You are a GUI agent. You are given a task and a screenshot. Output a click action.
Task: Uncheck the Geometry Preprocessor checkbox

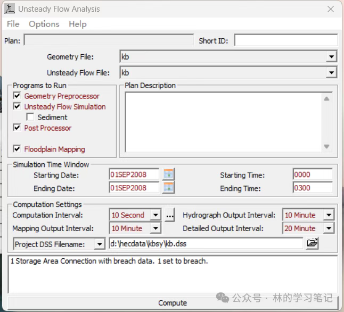[x=17, y=96]
